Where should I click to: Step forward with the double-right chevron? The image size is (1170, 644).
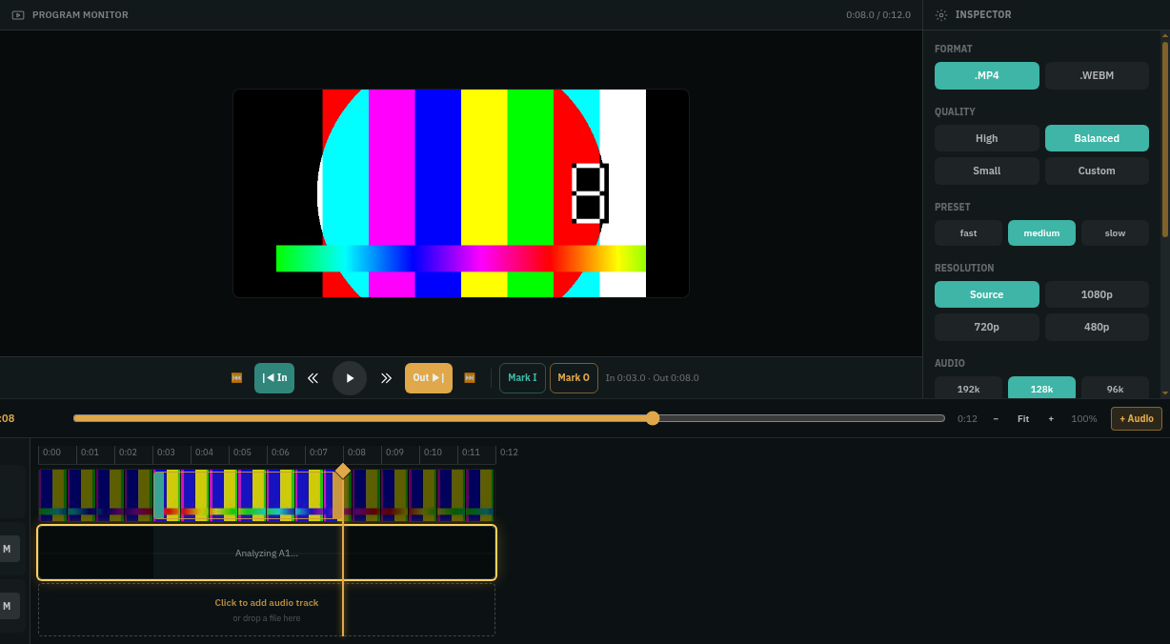[386, 378]
